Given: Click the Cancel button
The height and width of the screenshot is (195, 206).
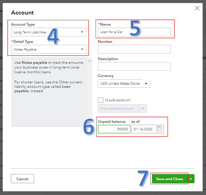Looking at the screenshot, I should [23, 178].
